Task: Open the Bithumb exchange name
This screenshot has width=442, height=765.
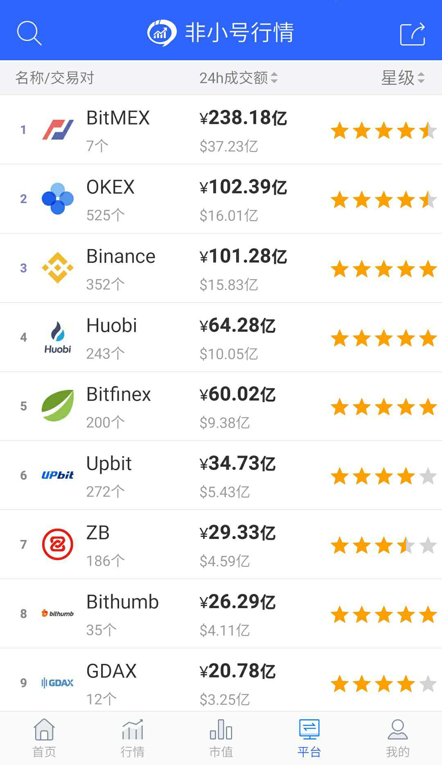Action: (122, 602)
